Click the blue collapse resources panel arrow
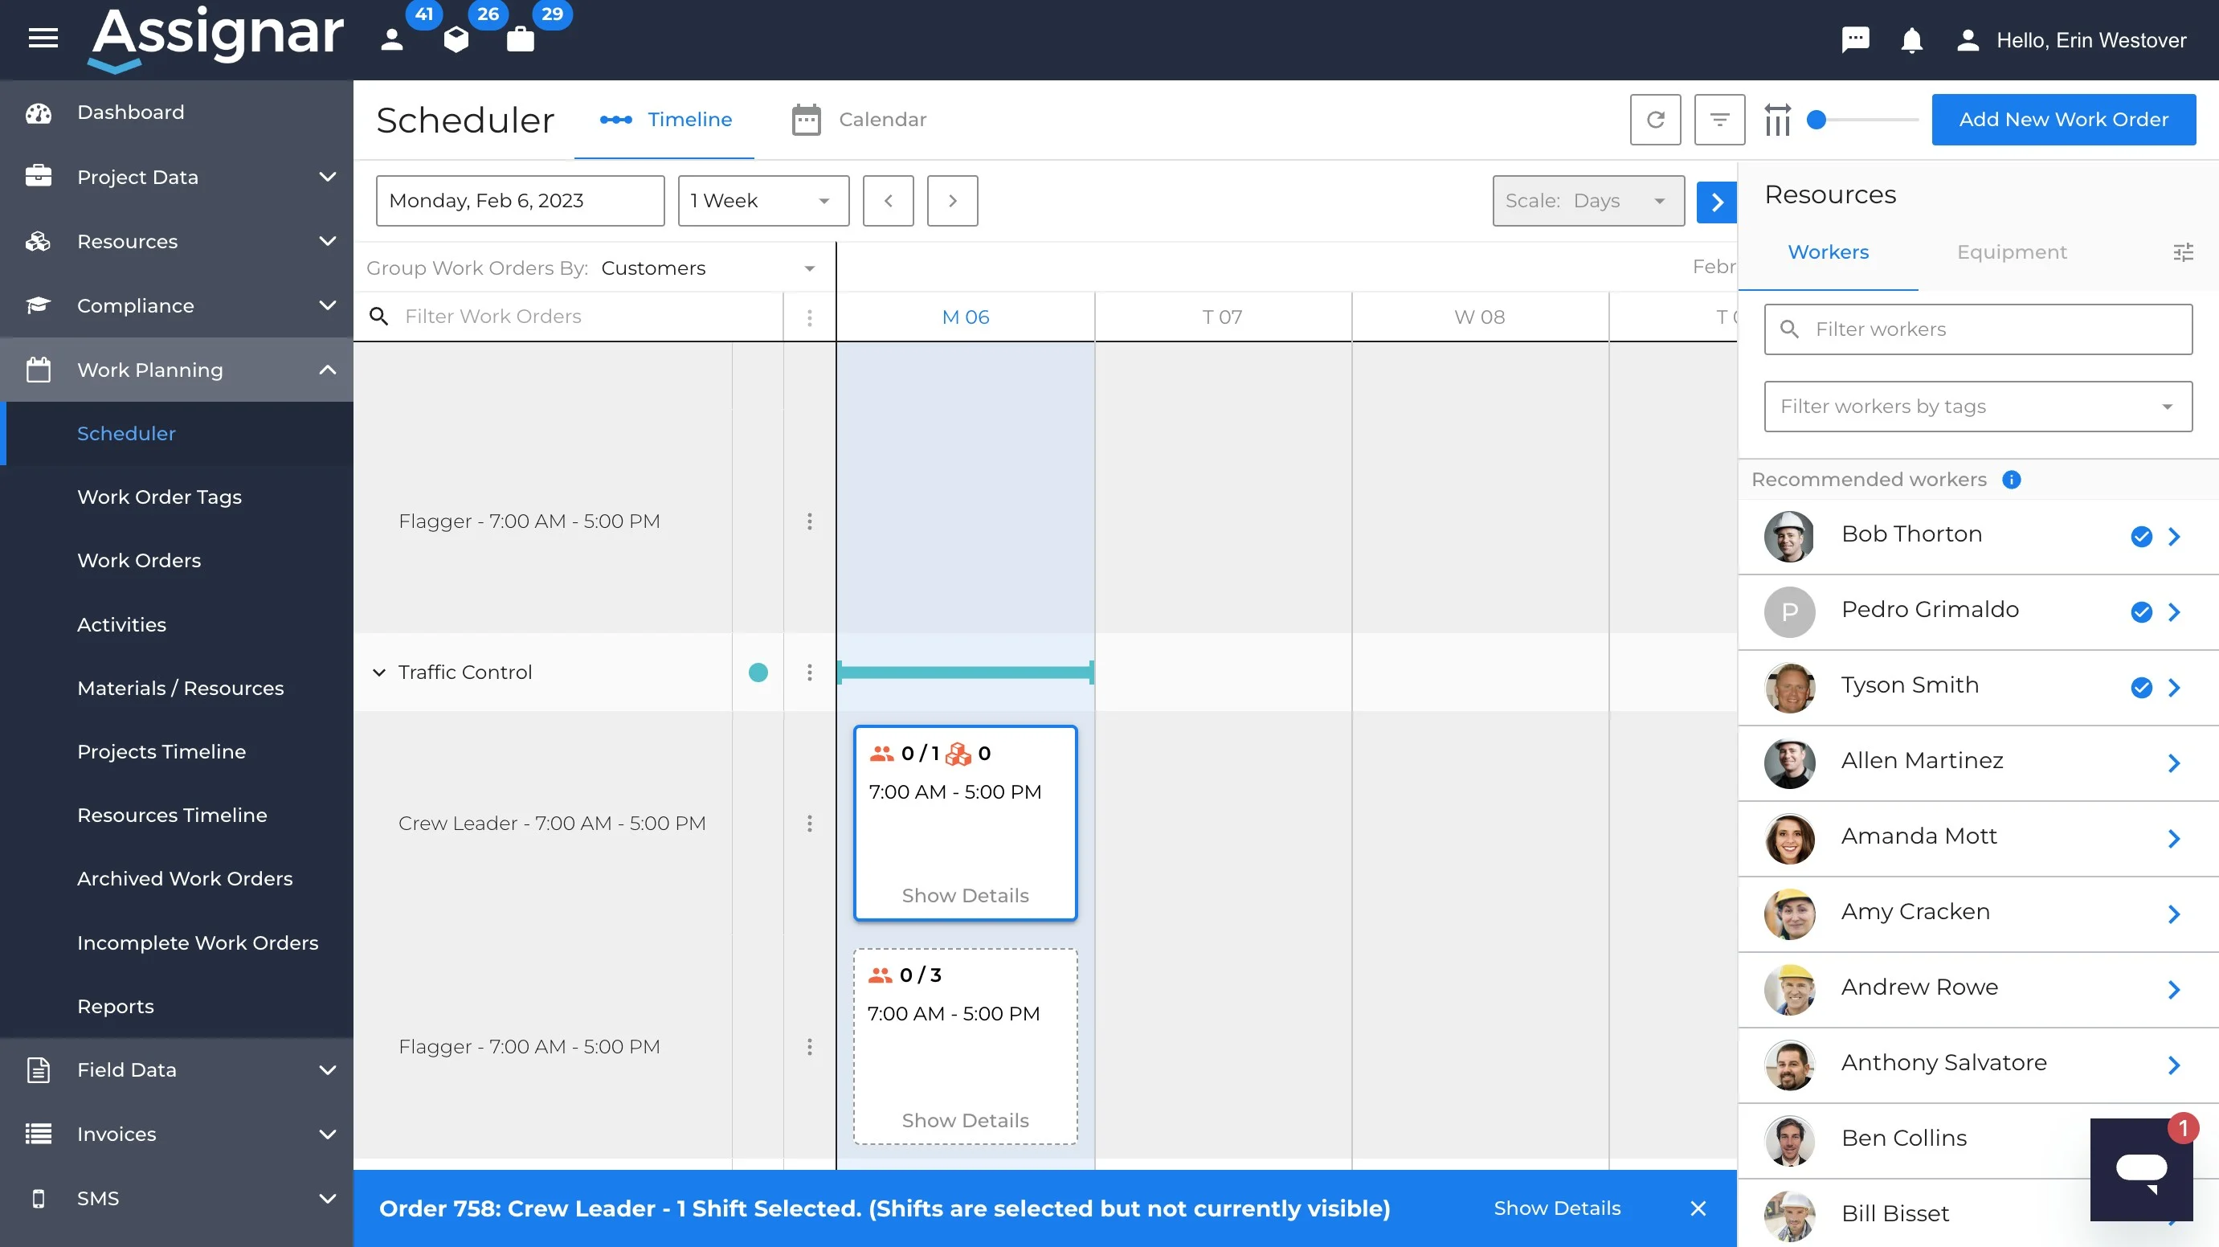 tap(1716, 202)
